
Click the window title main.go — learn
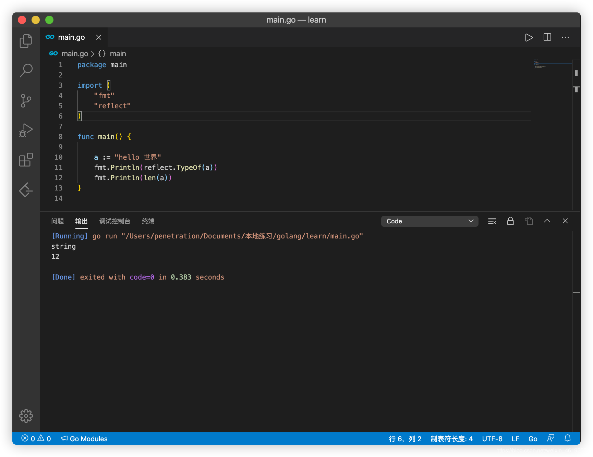pos(296,20)
